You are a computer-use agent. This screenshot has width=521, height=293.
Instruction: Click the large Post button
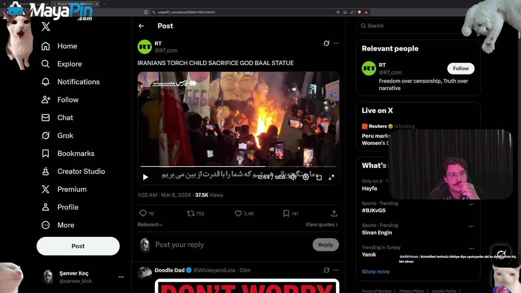(78, 246)
